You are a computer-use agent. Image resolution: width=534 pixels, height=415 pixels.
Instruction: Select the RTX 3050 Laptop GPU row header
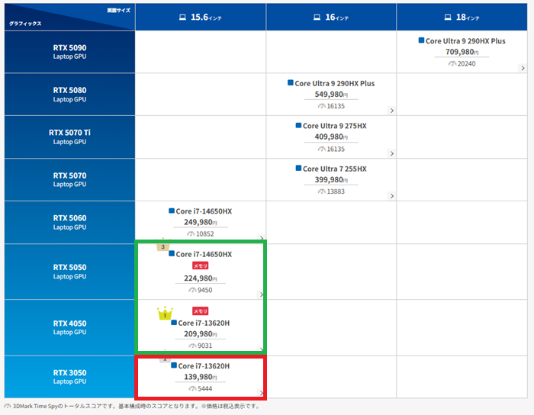coord(70,377)
